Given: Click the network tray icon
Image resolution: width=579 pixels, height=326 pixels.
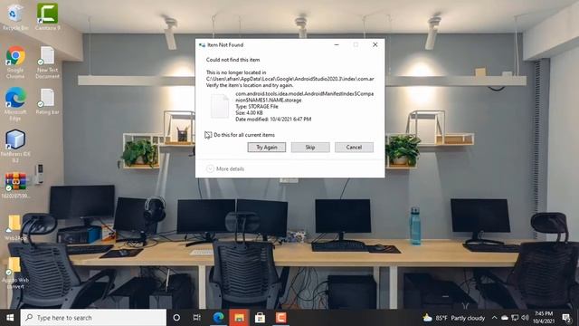Looking at the screenshot, I should [515, 318].
